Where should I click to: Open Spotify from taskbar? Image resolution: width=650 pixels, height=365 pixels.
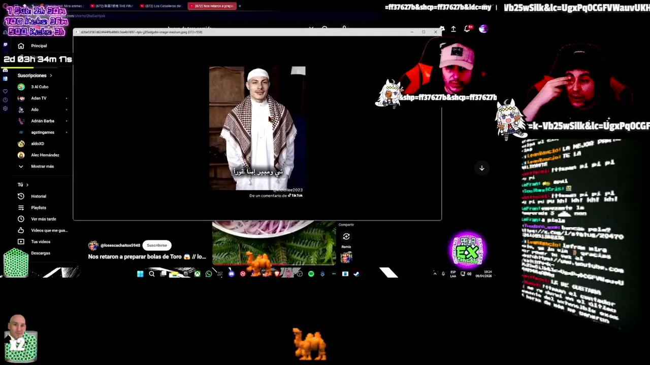pyautogui.click(x=311, y=274)
